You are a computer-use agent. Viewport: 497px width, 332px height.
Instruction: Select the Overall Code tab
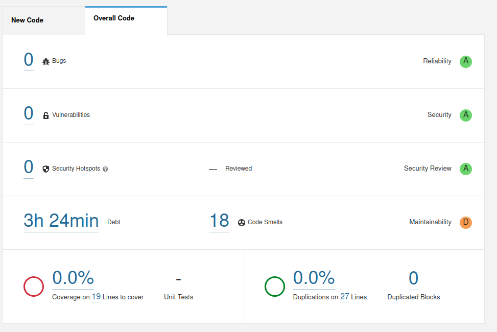(114, 18)
